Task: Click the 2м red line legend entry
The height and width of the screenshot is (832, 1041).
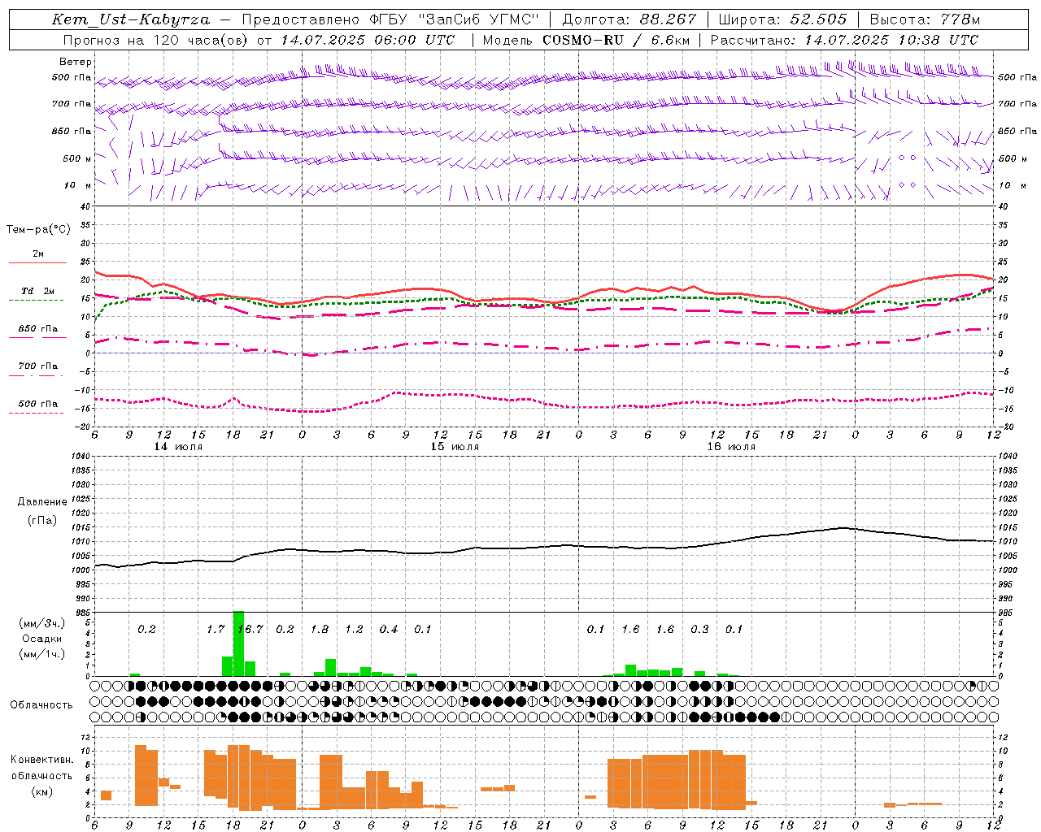Action: point(37,258)
